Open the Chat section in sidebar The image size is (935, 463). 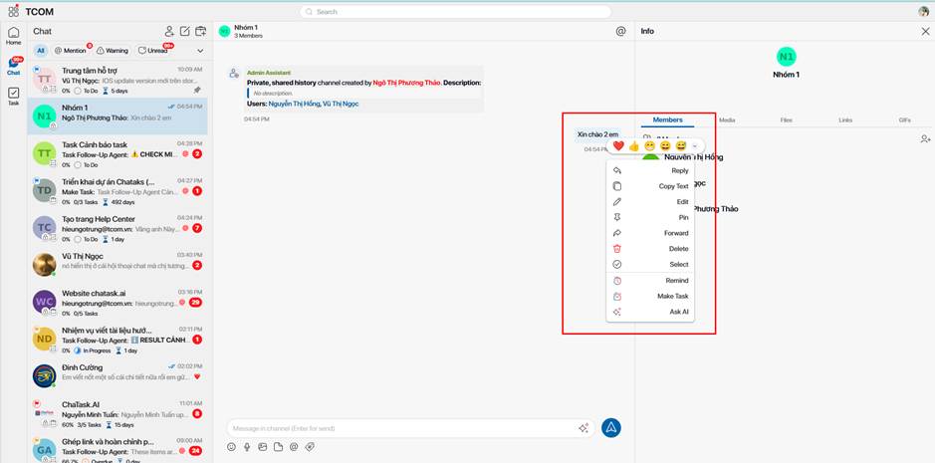pyautogui.click(x=14, y=67)
